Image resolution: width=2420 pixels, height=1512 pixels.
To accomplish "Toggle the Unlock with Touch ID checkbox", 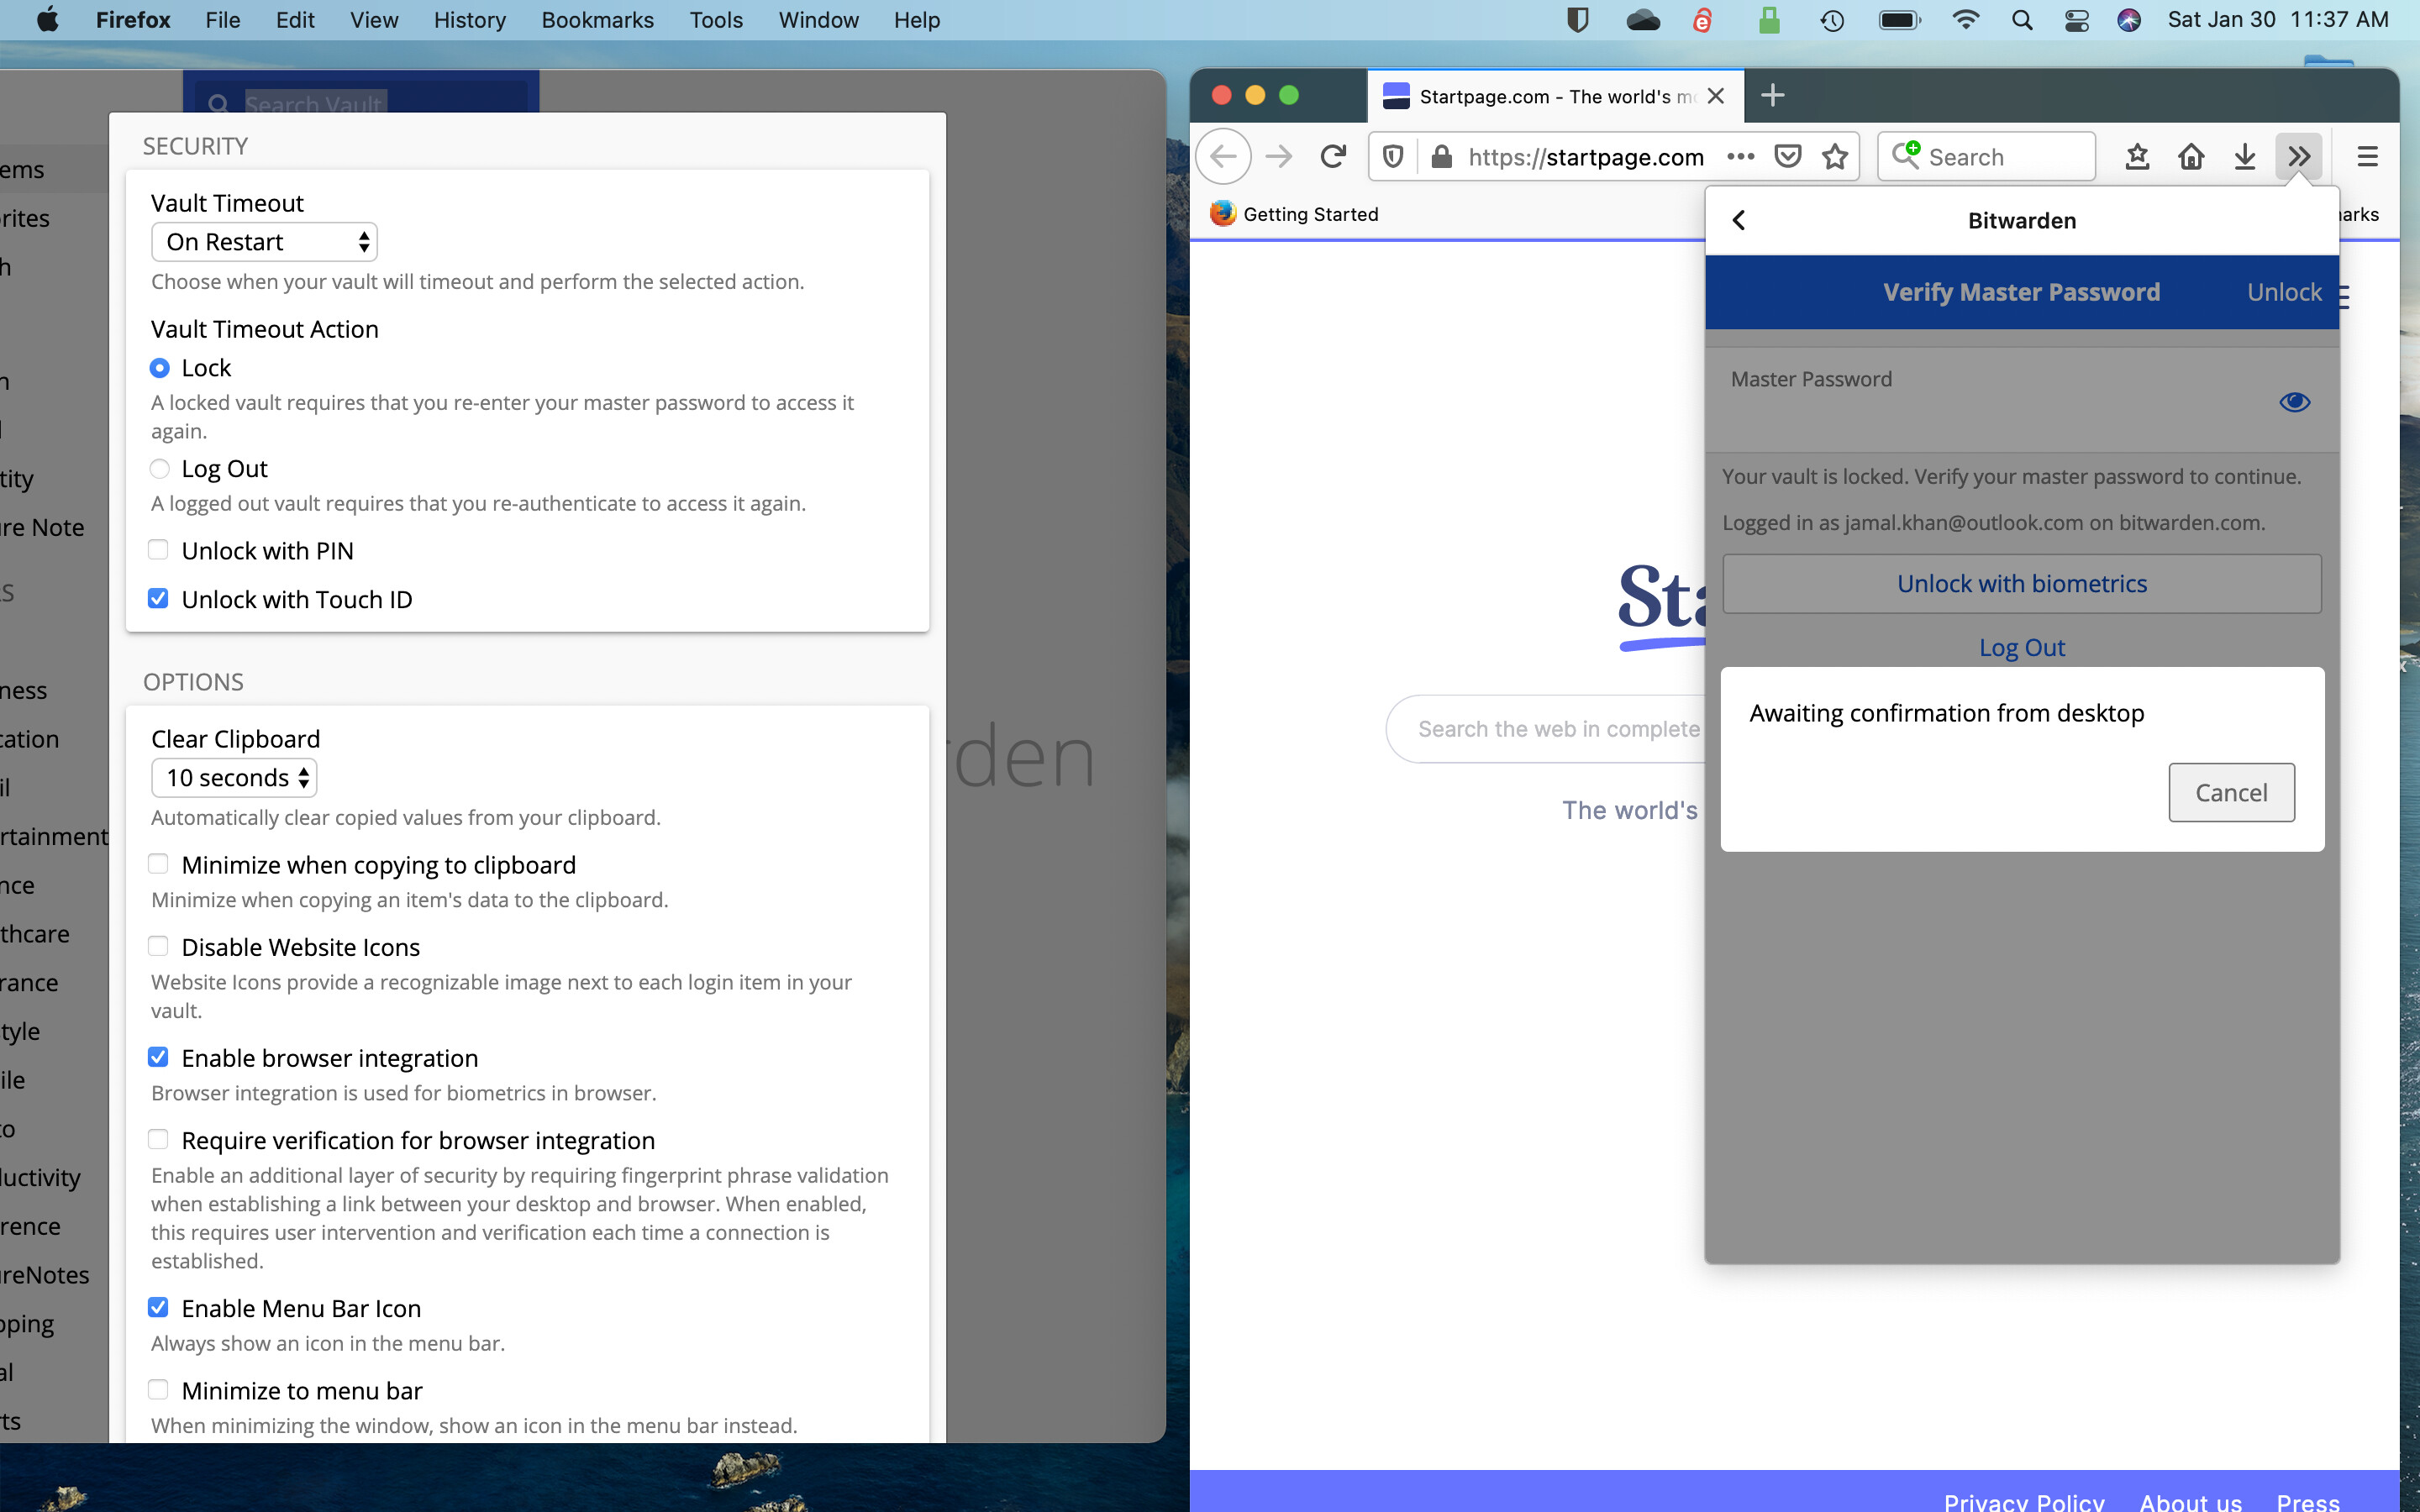I will pyautogui.click(x=157, y=597).
